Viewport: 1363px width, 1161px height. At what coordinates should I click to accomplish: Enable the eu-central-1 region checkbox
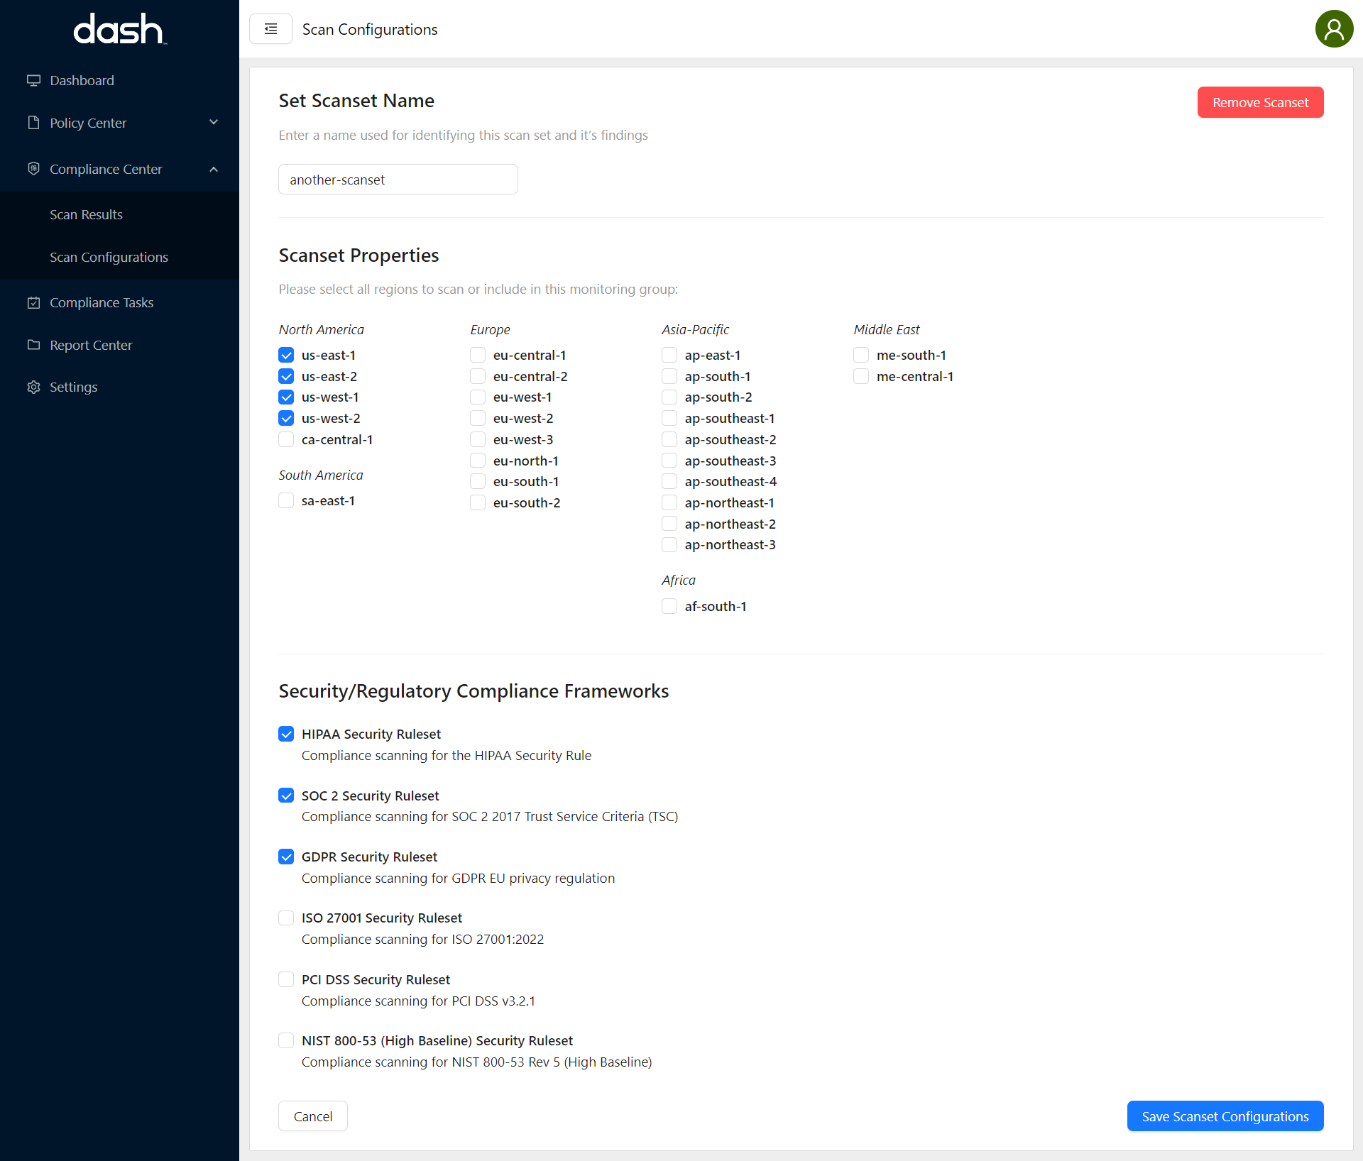pyautogui.click(x=478, y=355)
